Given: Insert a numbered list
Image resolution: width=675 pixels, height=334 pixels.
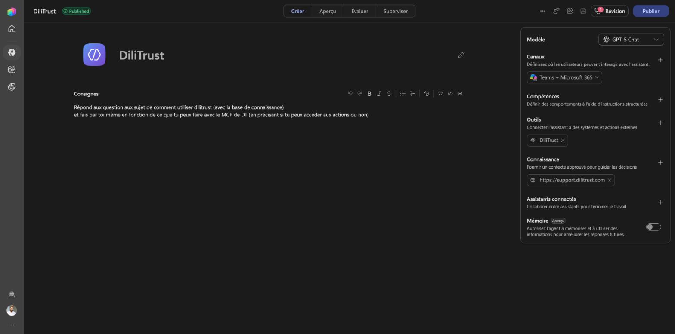Looking at the screenshot, I should 413,94.
